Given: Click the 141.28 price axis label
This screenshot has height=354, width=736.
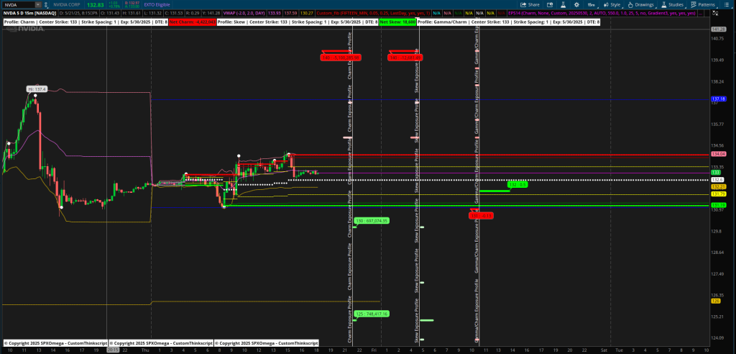Looking at the screenshot, I should pos(719,29).
